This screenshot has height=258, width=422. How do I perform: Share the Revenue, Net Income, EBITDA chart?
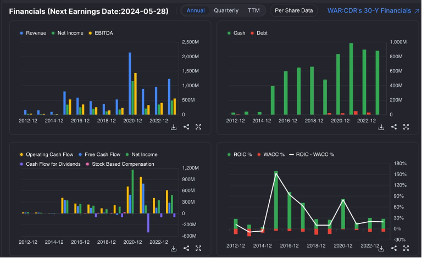[186, 127]
